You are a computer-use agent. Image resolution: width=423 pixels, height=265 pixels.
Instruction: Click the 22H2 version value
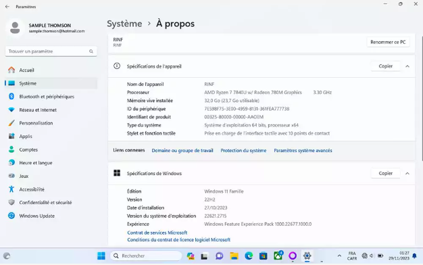209,199
